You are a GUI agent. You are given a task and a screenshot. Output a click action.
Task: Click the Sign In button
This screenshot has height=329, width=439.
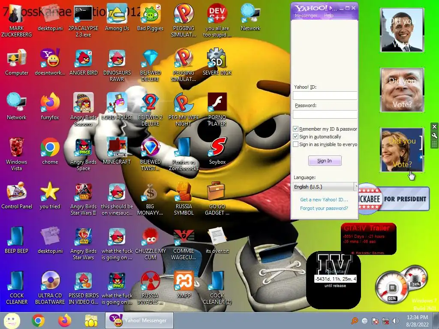click(x=325, y=161)
